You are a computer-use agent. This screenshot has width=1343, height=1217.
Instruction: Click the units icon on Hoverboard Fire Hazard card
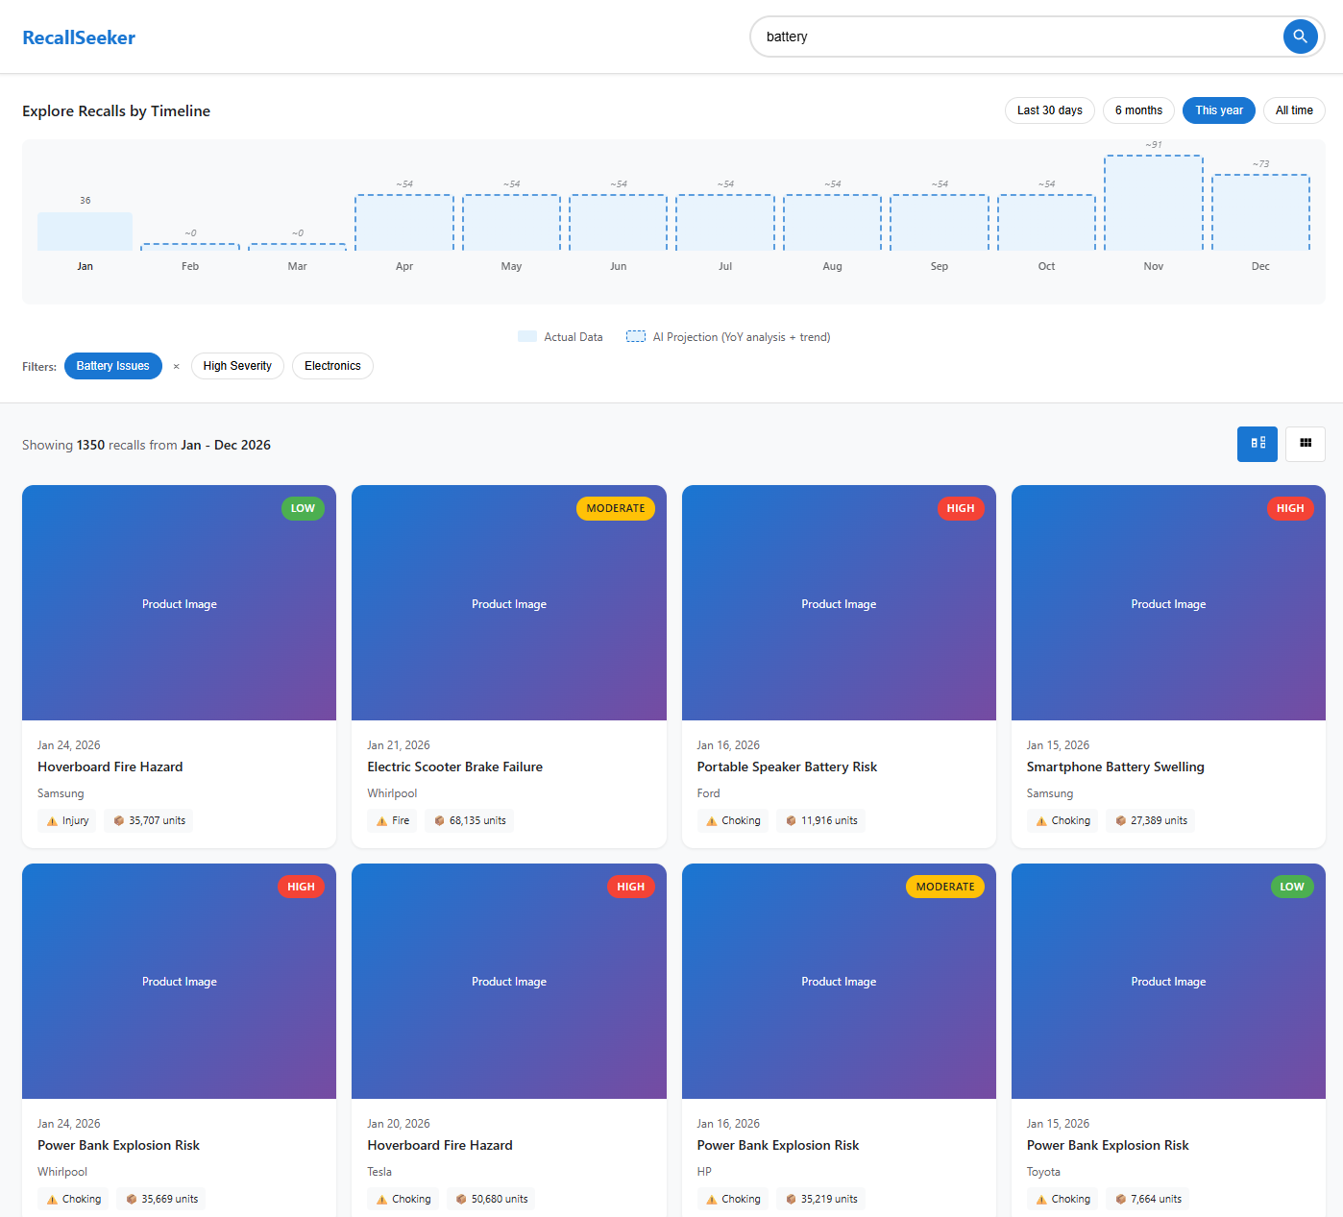tap(118, 820)
